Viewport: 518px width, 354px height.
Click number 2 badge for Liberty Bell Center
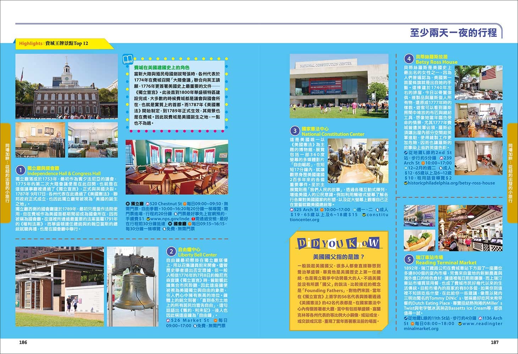[x=171, y=252]
